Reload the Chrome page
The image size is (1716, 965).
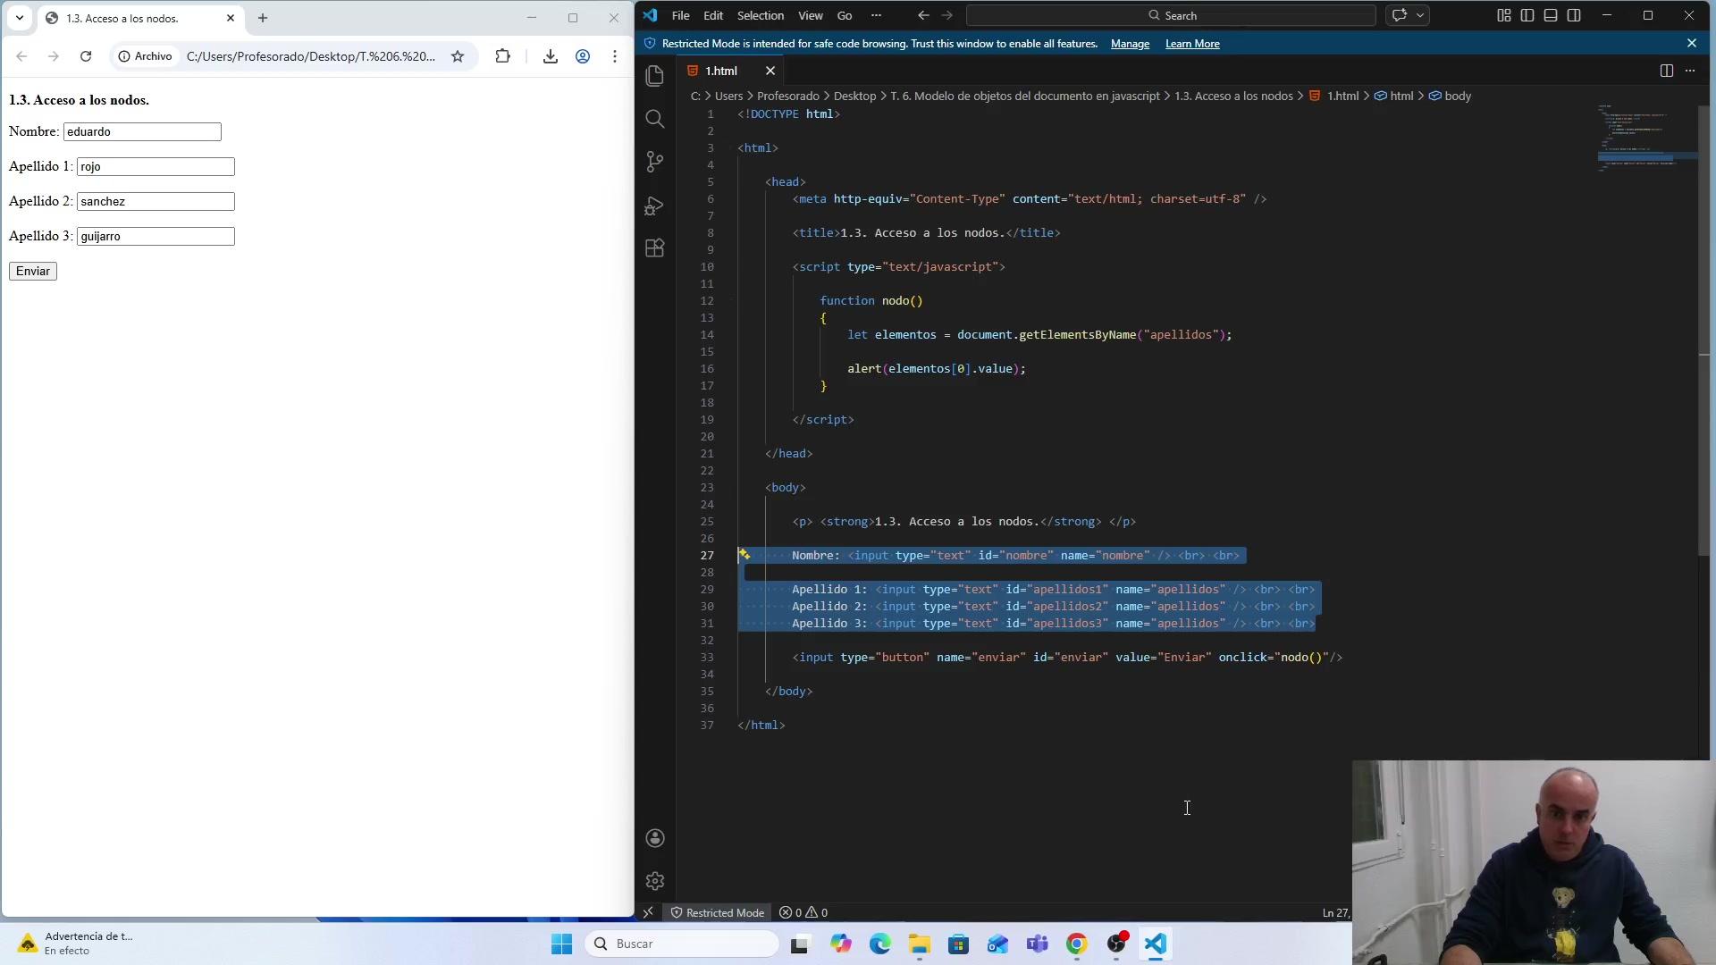click(x=86, y=56)
